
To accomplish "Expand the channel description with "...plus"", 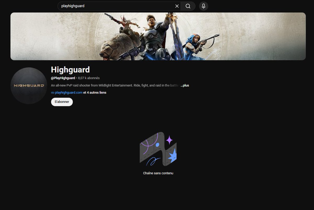I will (185, 85).
